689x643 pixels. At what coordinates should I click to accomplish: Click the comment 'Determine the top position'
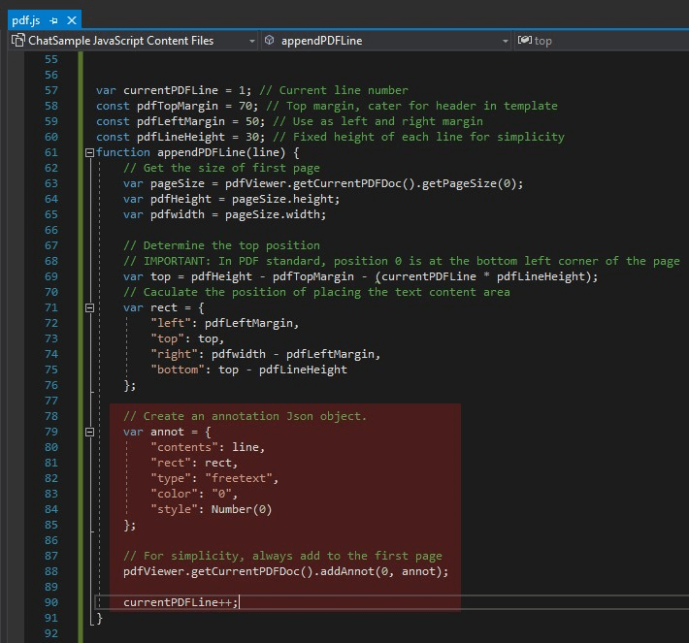tap(221, 245)
